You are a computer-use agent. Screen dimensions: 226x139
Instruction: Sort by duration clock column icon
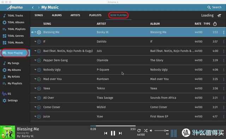(215, 24)
